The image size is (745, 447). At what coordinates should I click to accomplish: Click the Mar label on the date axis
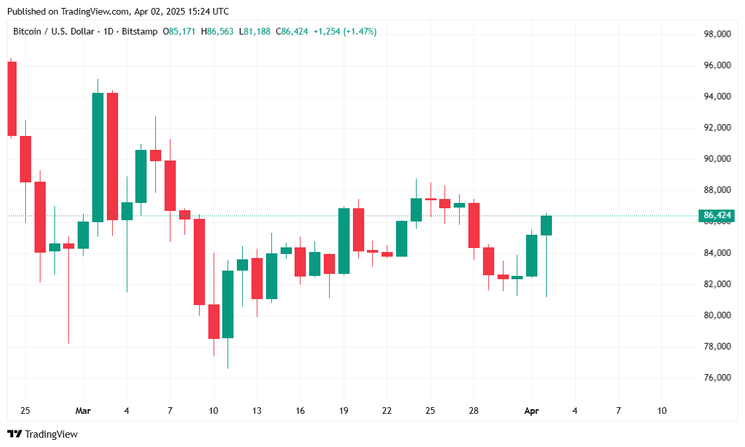[x=83, y=411]
